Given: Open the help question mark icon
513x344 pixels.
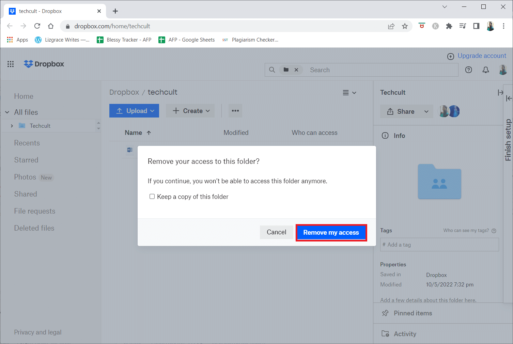Looking at the screenshot, I should 469,70.
